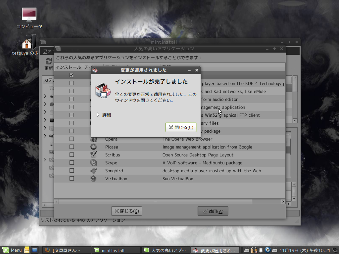Click the software package icon in the dialog
Image resolution: width=339 pixels, height=254 pixels.
tap(103, 91)
